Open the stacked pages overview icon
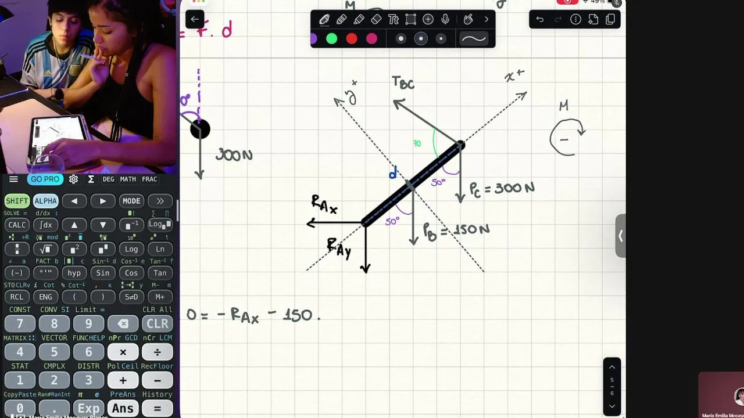 [x=610, y=20]
